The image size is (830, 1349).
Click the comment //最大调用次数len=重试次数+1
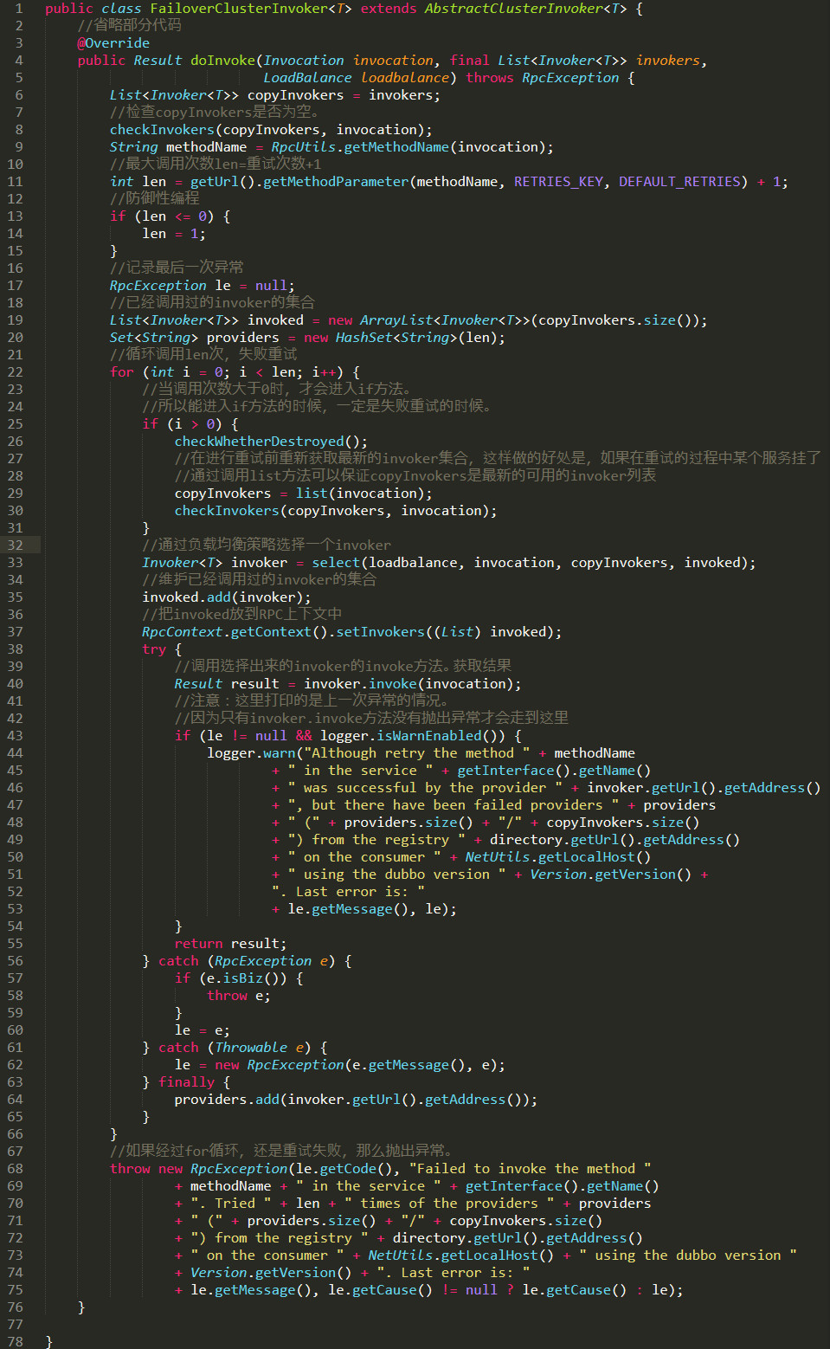tap(216, 165)
